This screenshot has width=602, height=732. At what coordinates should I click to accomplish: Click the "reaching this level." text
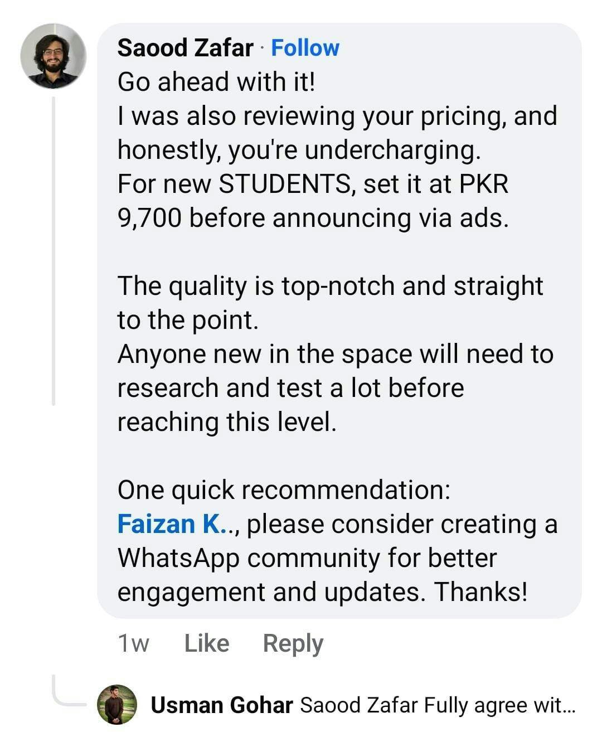tap(227, 422)
